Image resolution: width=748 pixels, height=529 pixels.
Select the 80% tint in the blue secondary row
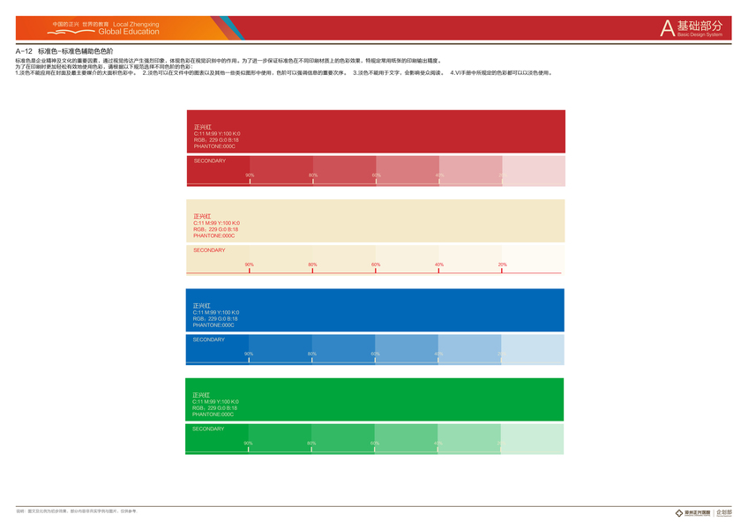point(343,350)
